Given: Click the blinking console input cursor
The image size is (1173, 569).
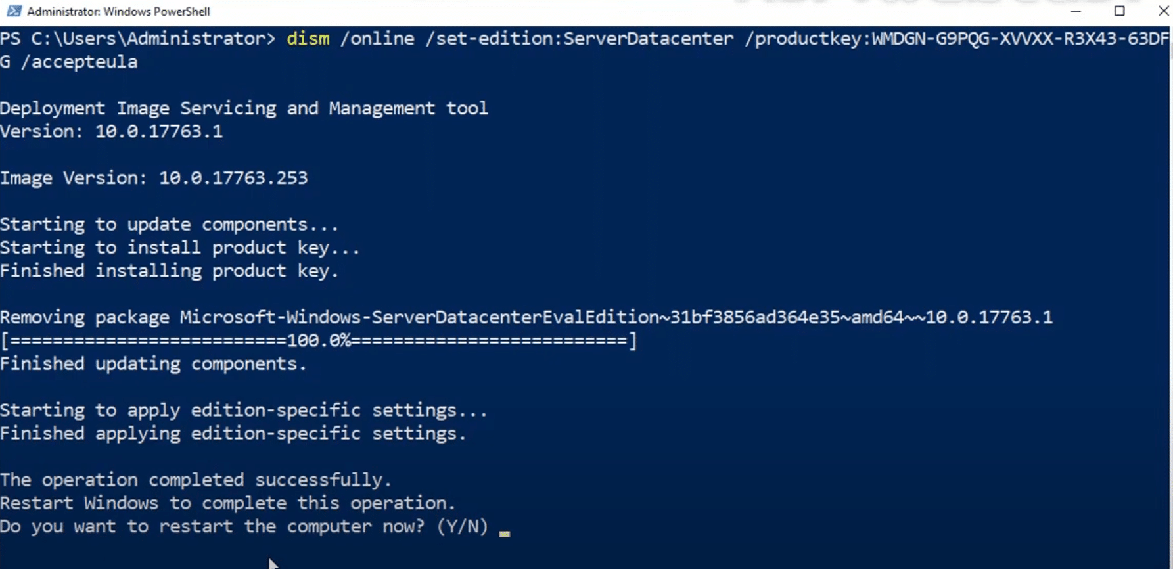Looking at the screenshot, I should (x=505, y=534).
